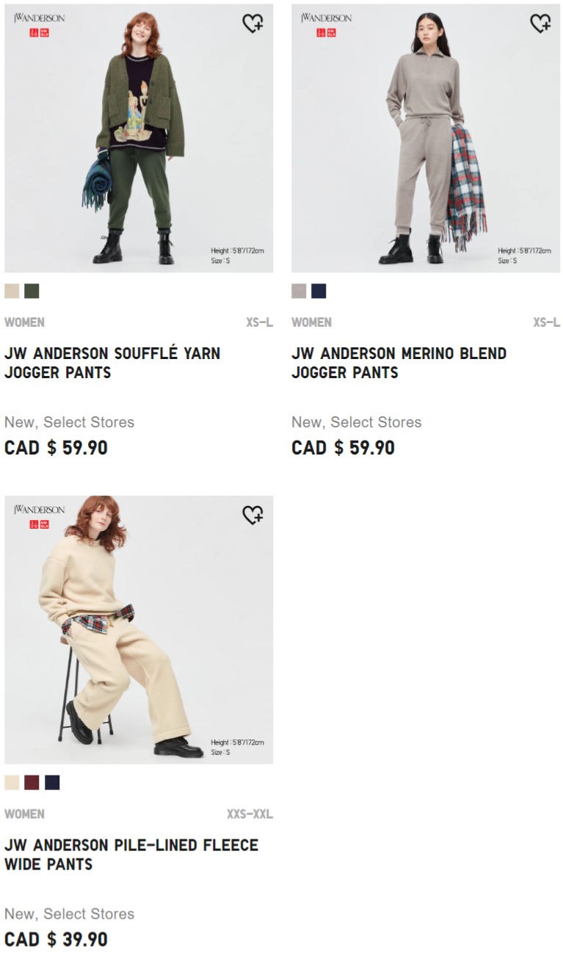The height and width of the screenshot is (959, 563).
Task: Open JW Anderson Pile-Lined Fleece Wide Pants title
Action: tap(131, 855)
